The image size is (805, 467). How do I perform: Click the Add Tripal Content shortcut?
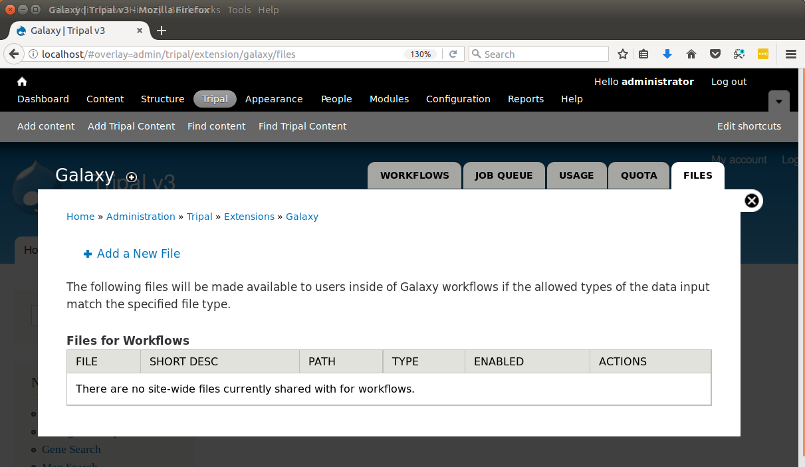pos(132,126)
